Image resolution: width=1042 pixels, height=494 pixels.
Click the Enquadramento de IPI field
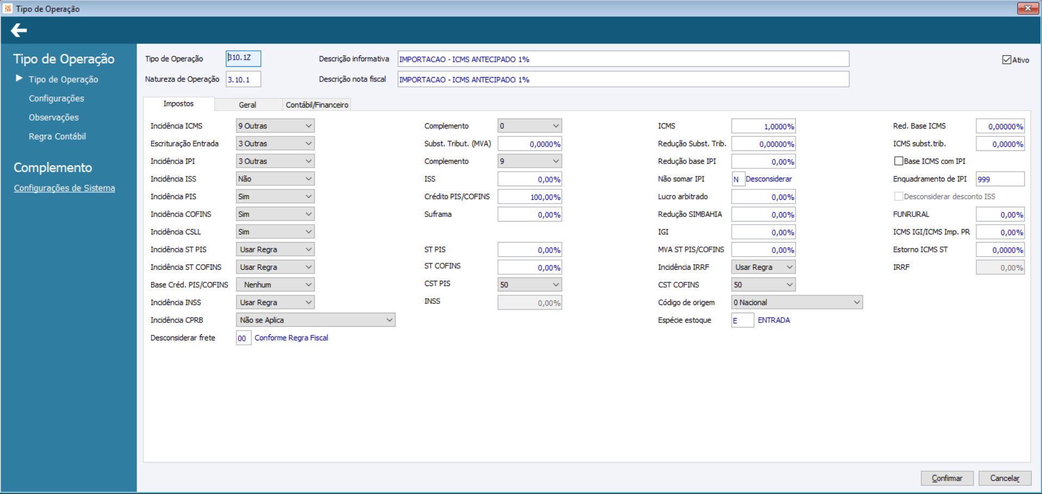tap(1000, 179)
